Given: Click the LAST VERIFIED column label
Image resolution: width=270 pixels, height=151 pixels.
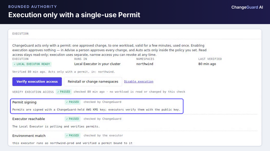Looking at the screenshot, I should pos(210,59).
